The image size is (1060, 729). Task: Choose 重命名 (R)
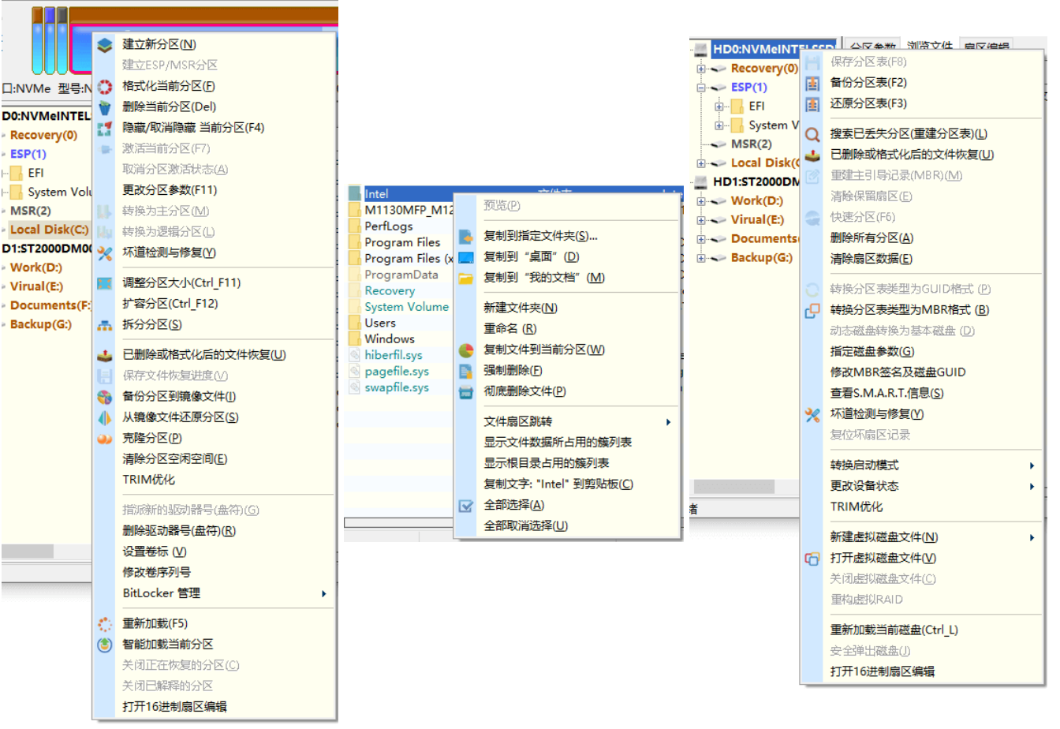pyautogui.click(x=510, y=329)
